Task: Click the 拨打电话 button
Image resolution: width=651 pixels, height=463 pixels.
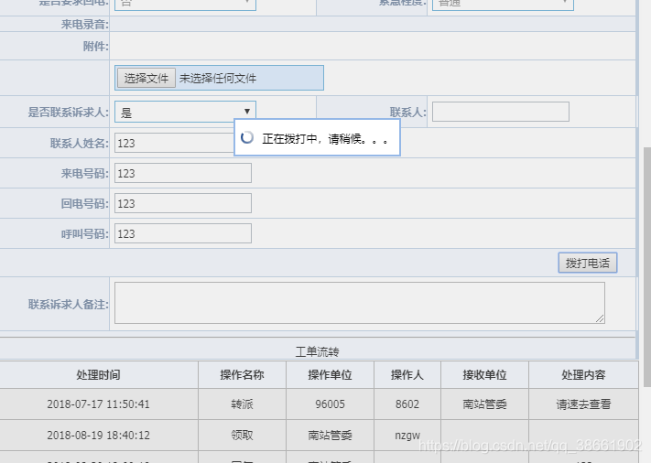Action: (x=588, y=263)
